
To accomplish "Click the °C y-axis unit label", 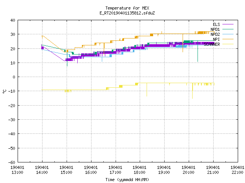I will pyautogui.click(x=5, y=91).
